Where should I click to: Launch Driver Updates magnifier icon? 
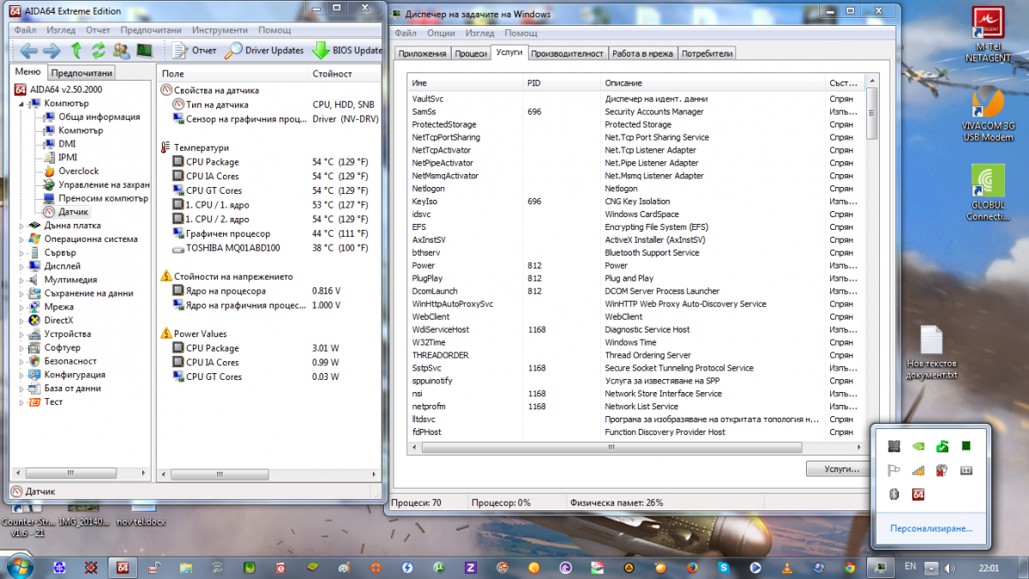point(233,50)
